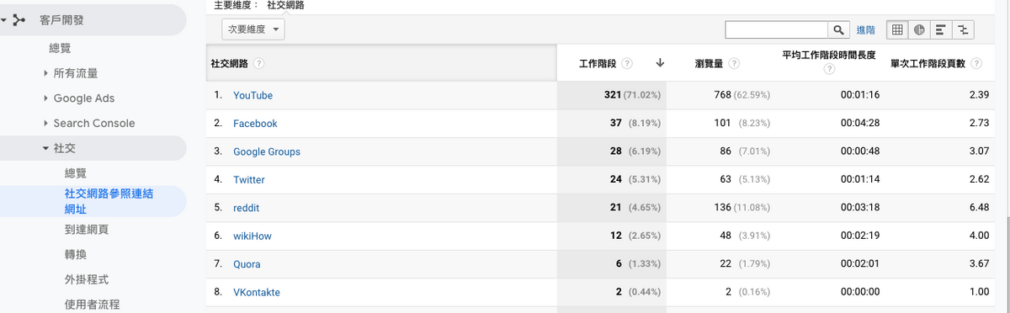
Task: Click the 進階 advanced filter link
Action: 866,29
